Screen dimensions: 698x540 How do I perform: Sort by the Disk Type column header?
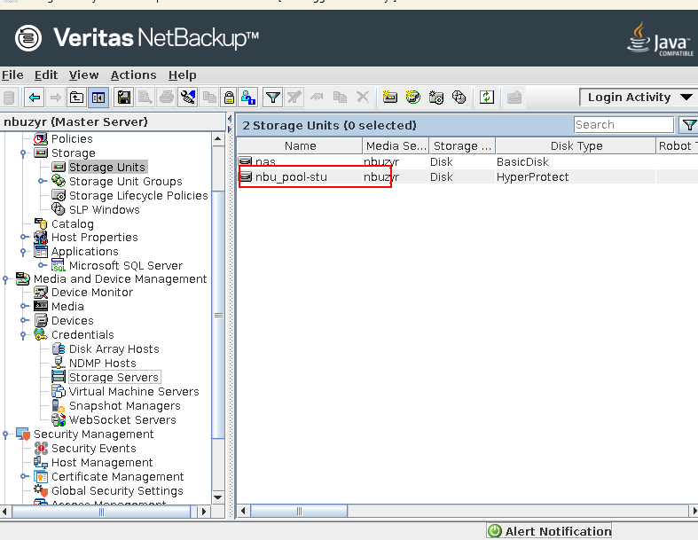576,146
